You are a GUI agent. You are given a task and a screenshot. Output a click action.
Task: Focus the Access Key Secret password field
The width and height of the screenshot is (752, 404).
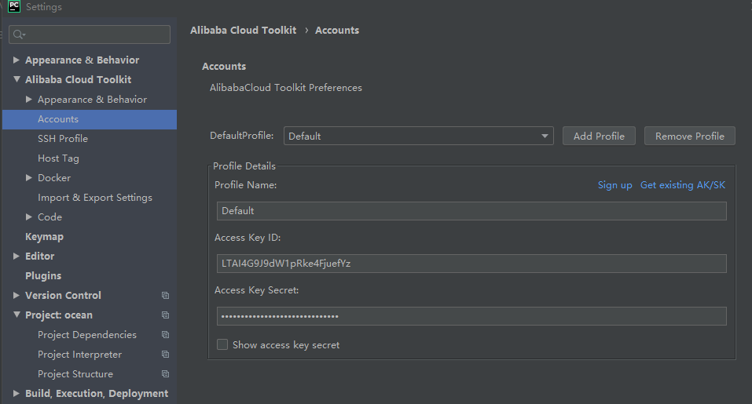click(471, 316)
